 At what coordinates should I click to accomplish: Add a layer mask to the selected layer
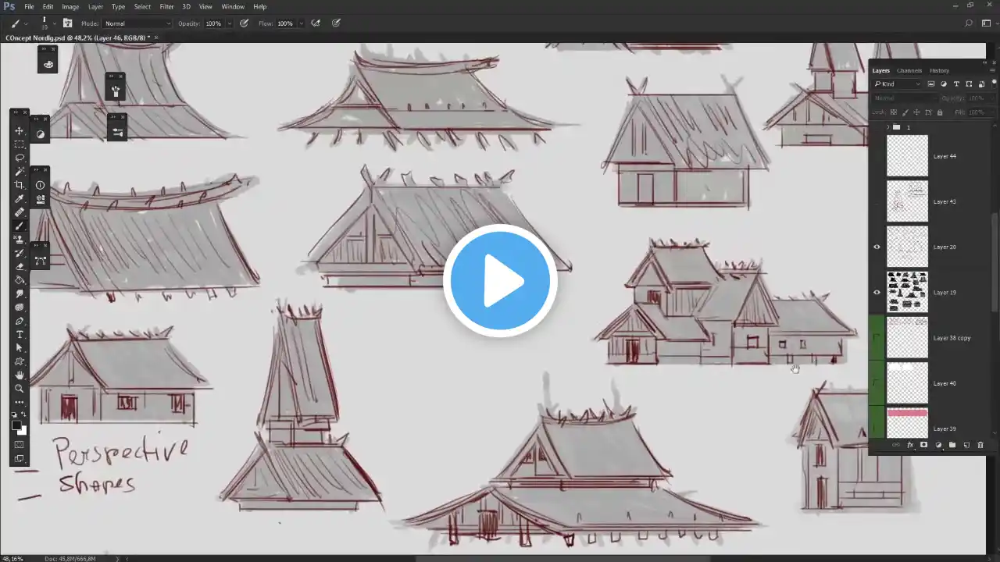click(923, 445)
